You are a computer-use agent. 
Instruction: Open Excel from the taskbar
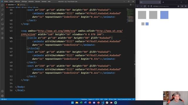click(81, 103)
